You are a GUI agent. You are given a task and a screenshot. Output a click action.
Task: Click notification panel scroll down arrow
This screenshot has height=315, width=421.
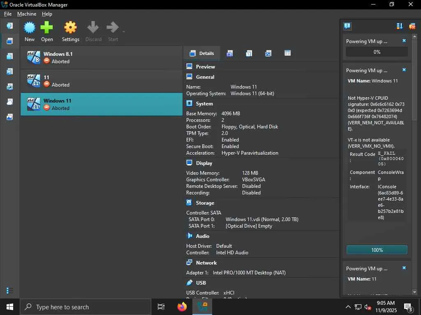tap(414, 292)
